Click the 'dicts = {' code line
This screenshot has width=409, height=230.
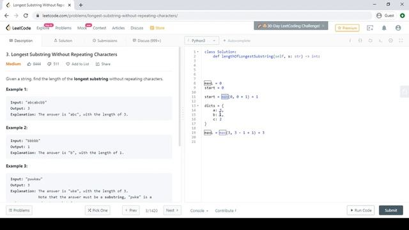point(214,105)
